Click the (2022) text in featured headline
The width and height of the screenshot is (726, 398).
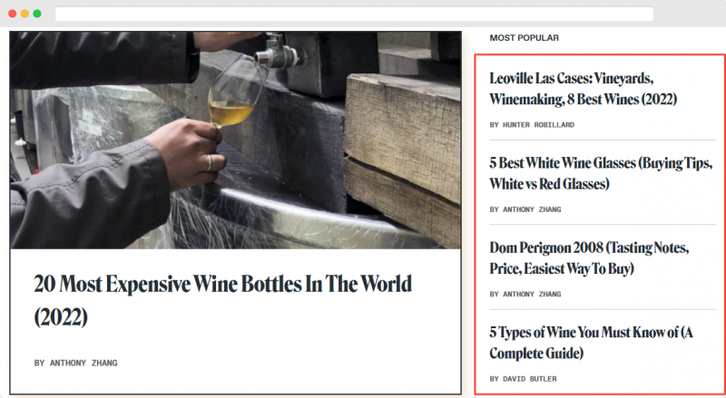coord(61,317)
